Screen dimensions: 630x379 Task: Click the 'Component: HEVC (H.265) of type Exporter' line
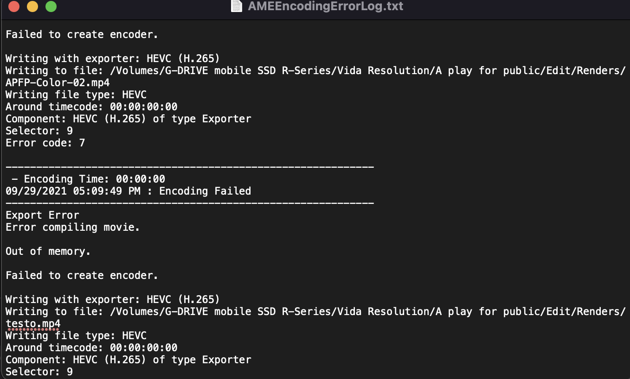click(129, 119)
